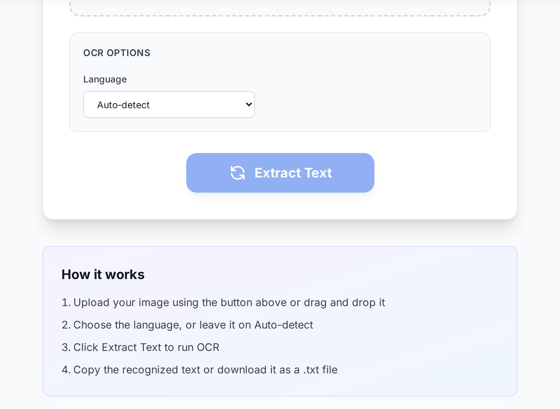The height and width of the screenshot is (409, 560).
Task: Click step 1 Upload your image text
Action: click(x=223, y=302)
